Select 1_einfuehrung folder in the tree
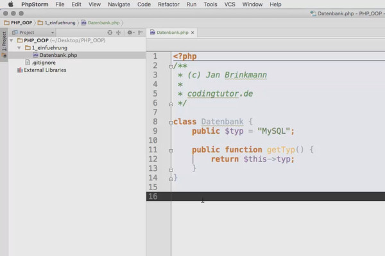 click(x=49, y=48)
